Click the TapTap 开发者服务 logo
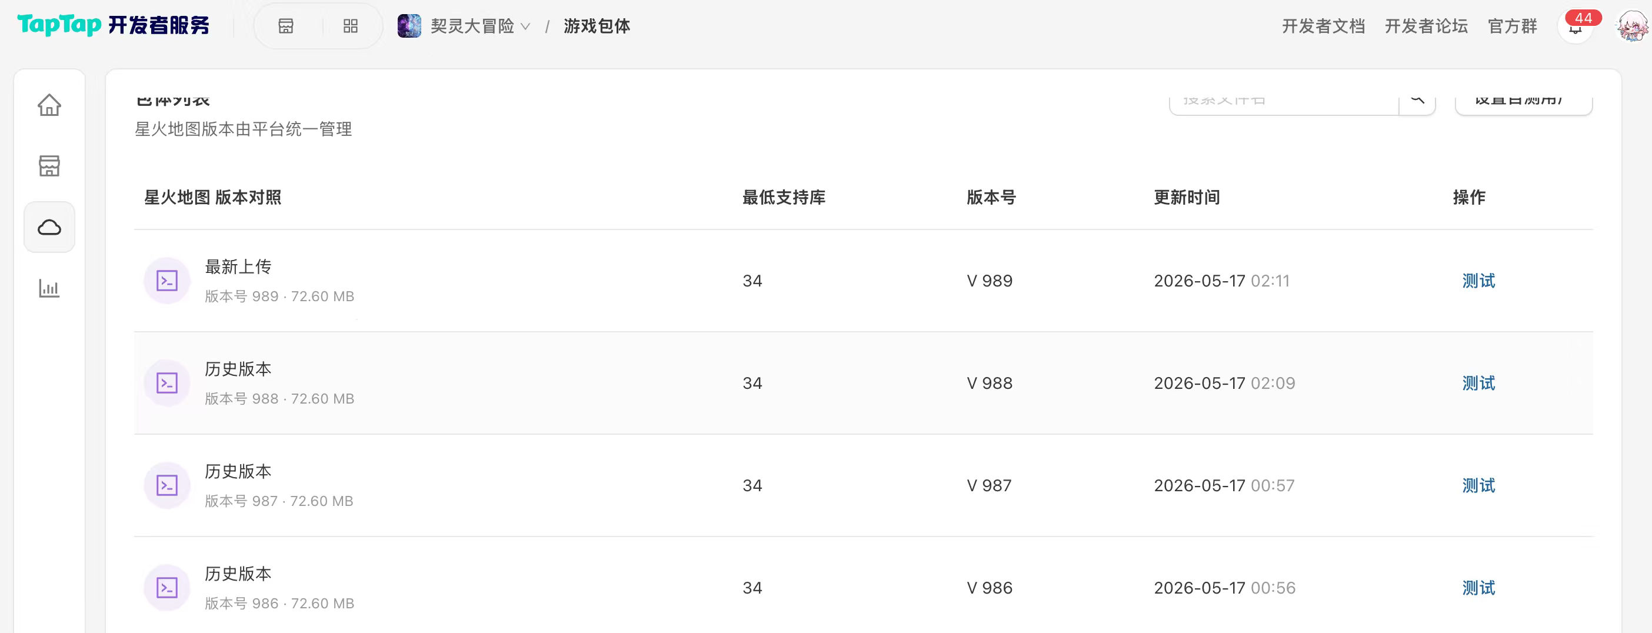The height and width of the screenshot is (633, 1652). click(114, 26)
